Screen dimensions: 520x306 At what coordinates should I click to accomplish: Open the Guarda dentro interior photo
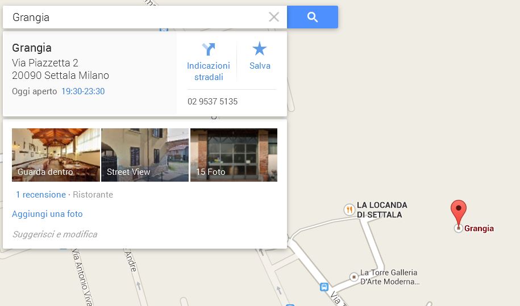pyautogui.click(x=56, y=155)
